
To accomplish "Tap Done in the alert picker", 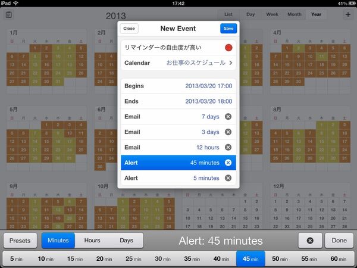I will click(x=339, y=241).
